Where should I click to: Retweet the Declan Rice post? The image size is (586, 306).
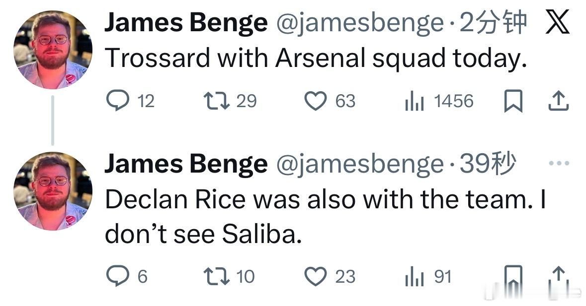217,276
